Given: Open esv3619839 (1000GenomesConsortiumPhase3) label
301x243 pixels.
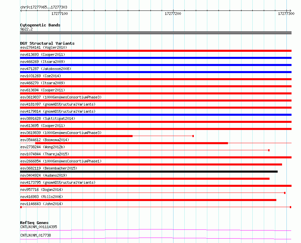Looking at the screenshot, I should 61,133.
